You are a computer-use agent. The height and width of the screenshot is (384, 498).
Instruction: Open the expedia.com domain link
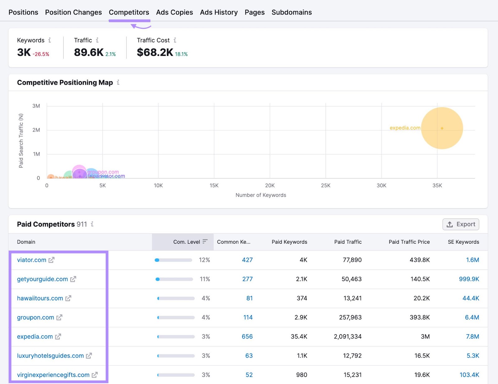pyautogui.click(x=35, y=337)
